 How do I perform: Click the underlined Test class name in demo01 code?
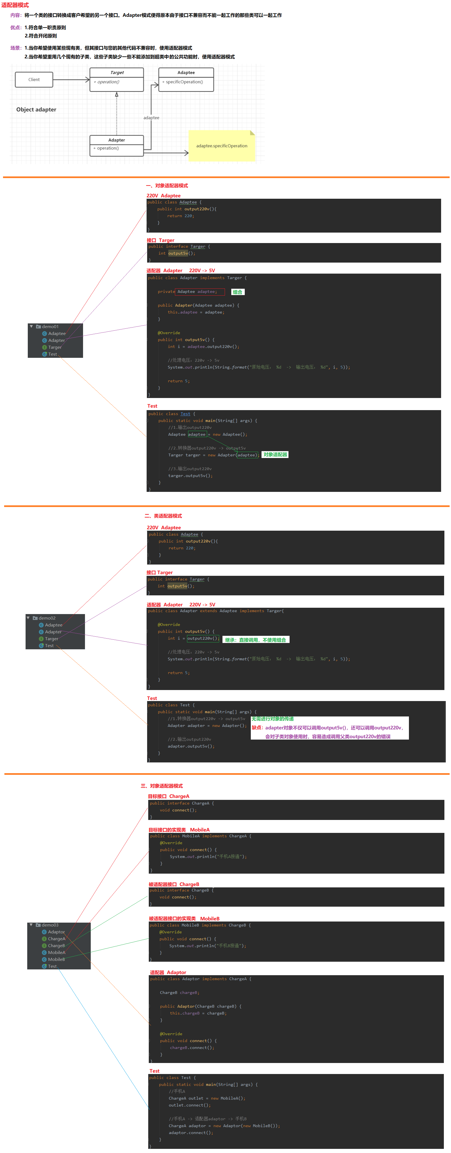[185, 414]
